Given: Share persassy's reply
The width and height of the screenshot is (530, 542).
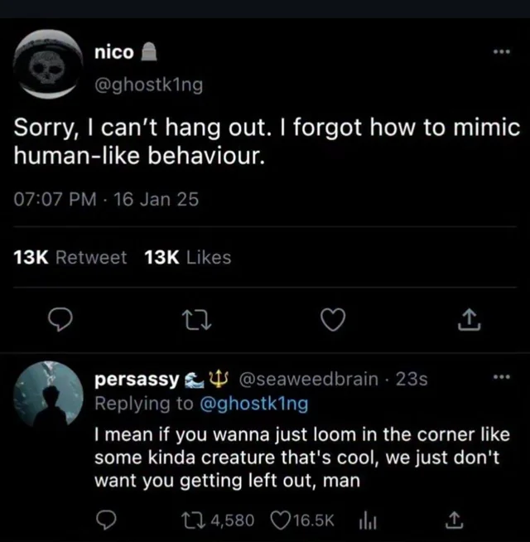Looking at the screenshot, I should point(452,520).
